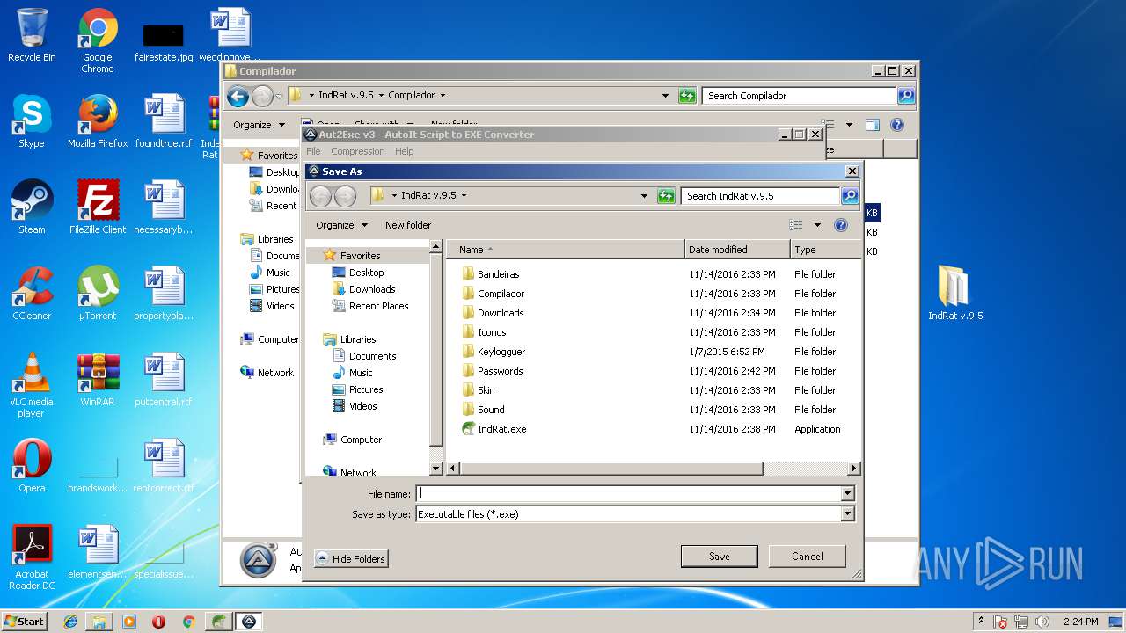Open the Passwords folder
Image resolution: width=1126 pixels, height=633 pixels.
click(500, 371)
